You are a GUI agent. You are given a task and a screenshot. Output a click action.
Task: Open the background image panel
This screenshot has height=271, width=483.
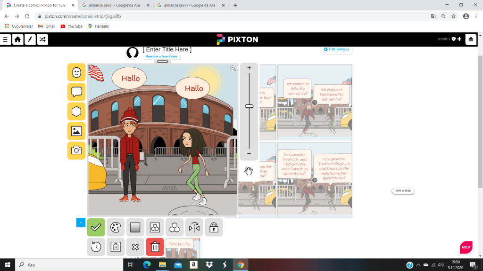[x=76, y=131]
